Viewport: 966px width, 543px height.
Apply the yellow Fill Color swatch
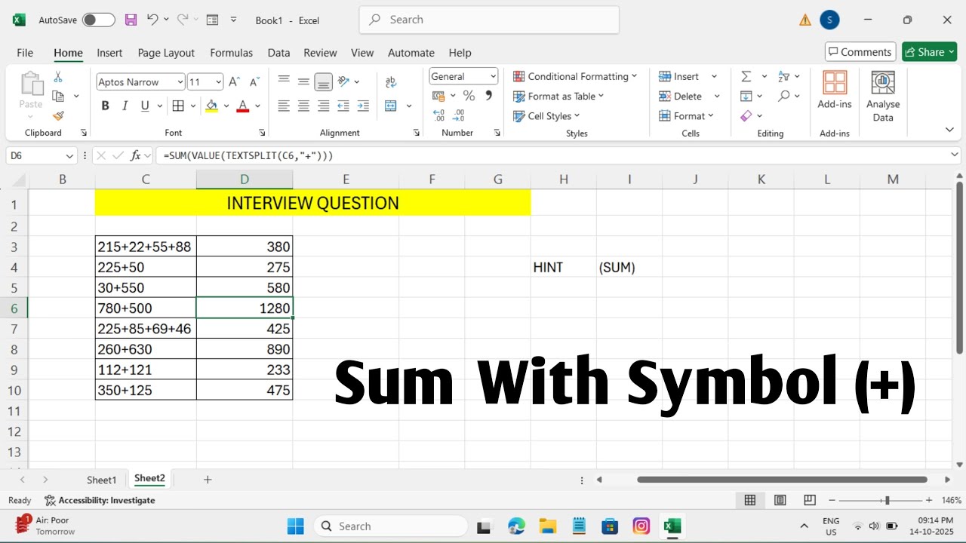coord(211,106)
